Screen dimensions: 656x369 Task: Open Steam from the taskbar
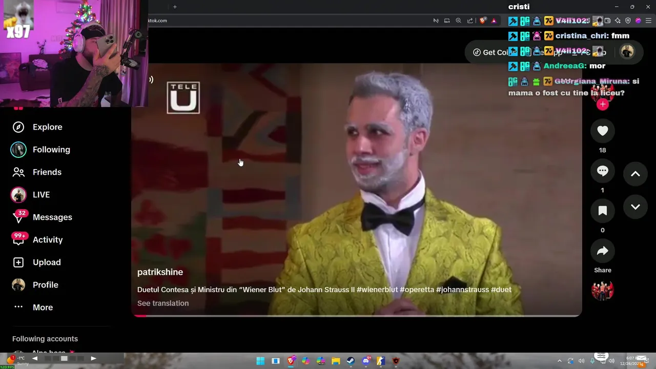(351, 361)
